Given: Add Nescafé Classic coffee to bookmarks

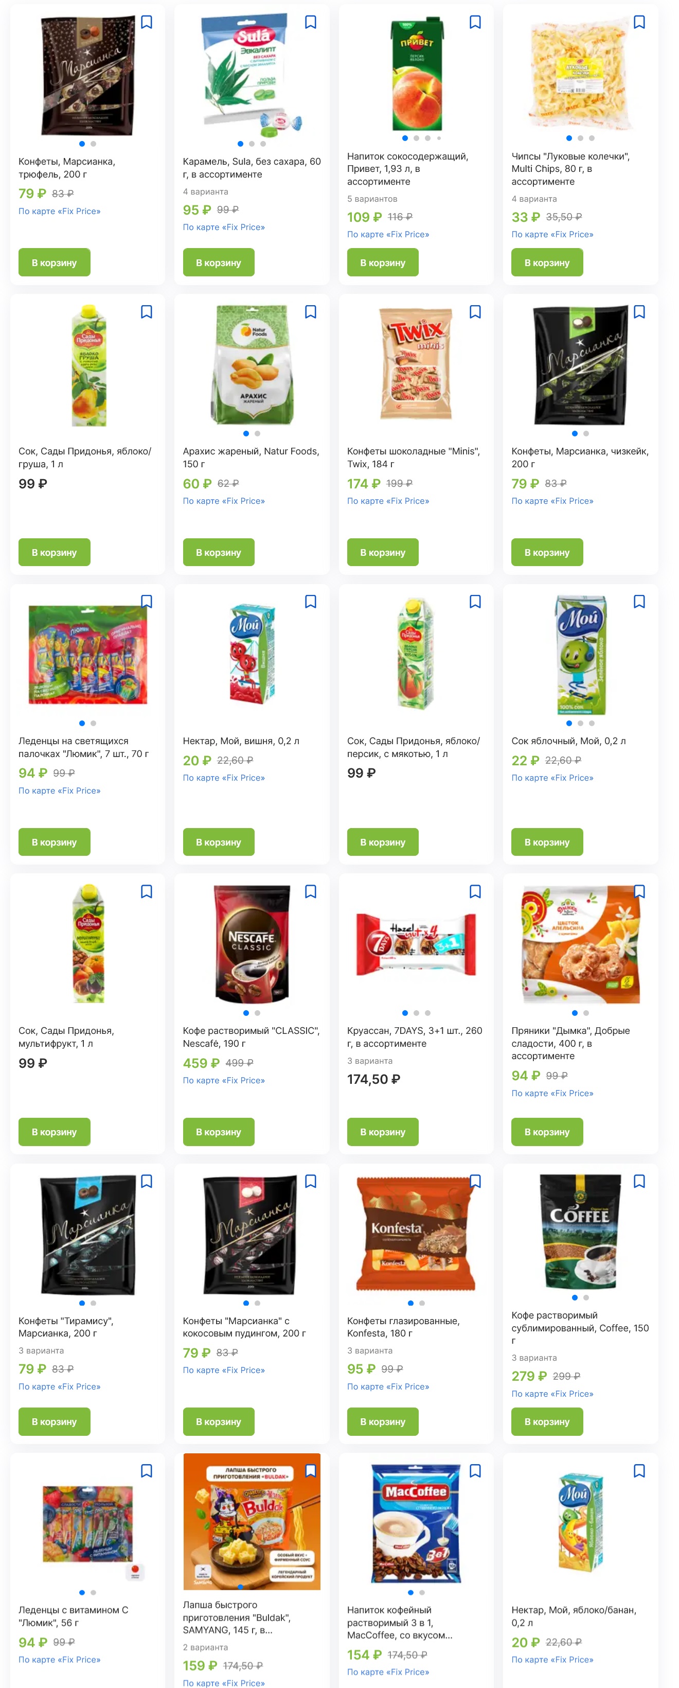Looking at the screenshot, I should click(311, 891).
